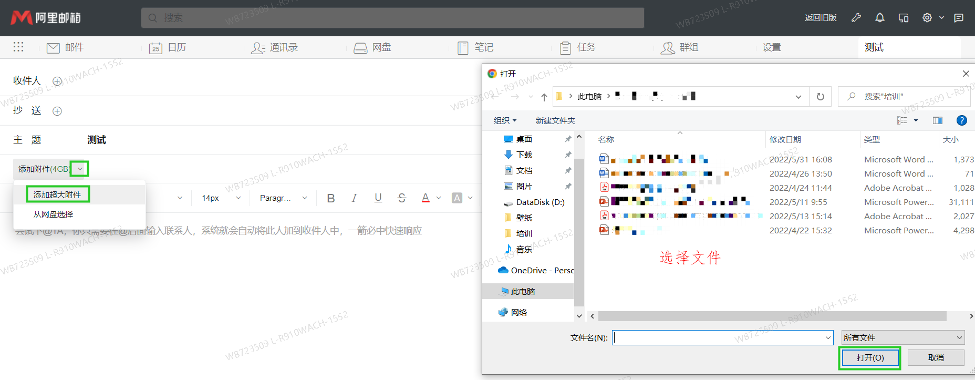Image resolution: width=975 pixels, height=380 pixels.
Task: Open the 设置 settings tab
Action: (772, 48)
